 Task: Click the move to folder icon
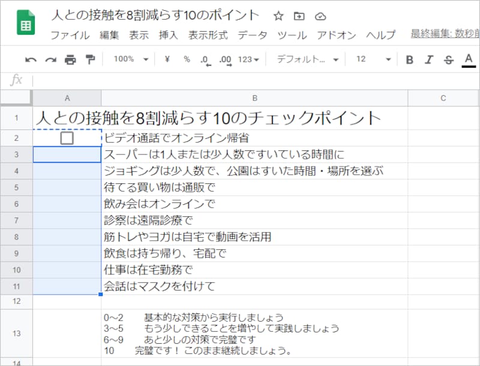pyautogui.click(x=299, y=16)
